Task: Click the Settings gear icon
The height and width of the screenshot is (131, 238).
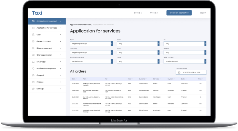Action: click(x=33, y=89)
